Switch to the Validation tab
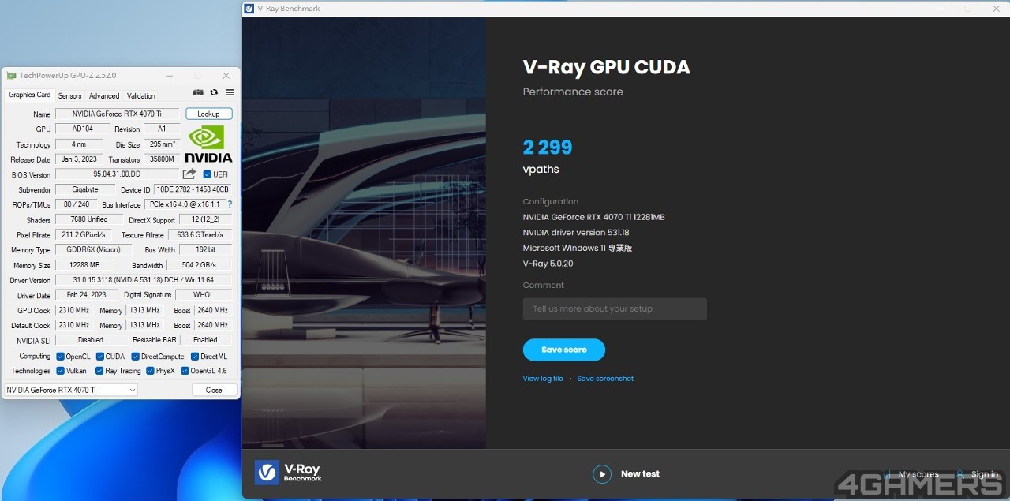The image size is (1010, 501). point(141,95)
